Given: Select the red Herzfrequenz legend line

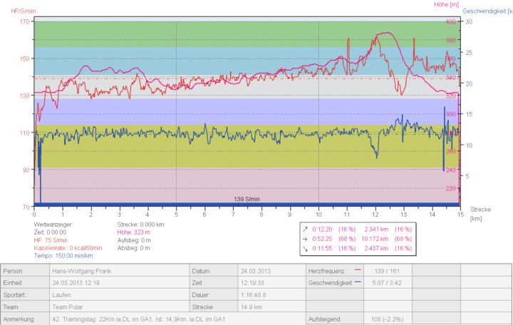Looking at the screenshot, I should [x=357, y=271].
